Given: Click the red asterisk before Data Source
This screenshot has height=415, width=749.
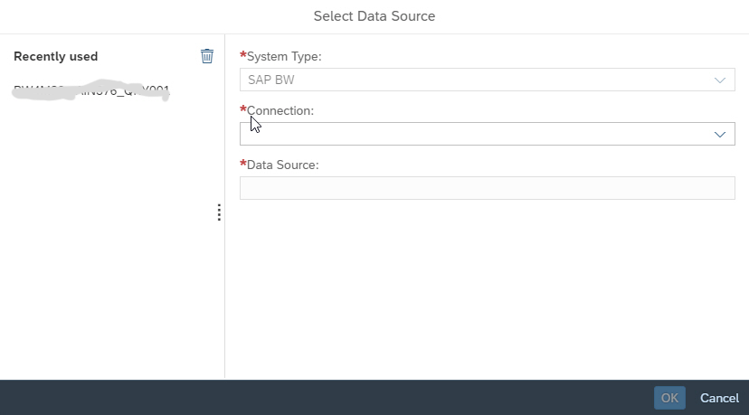Looking at the screenshot, I should (243, 165).
